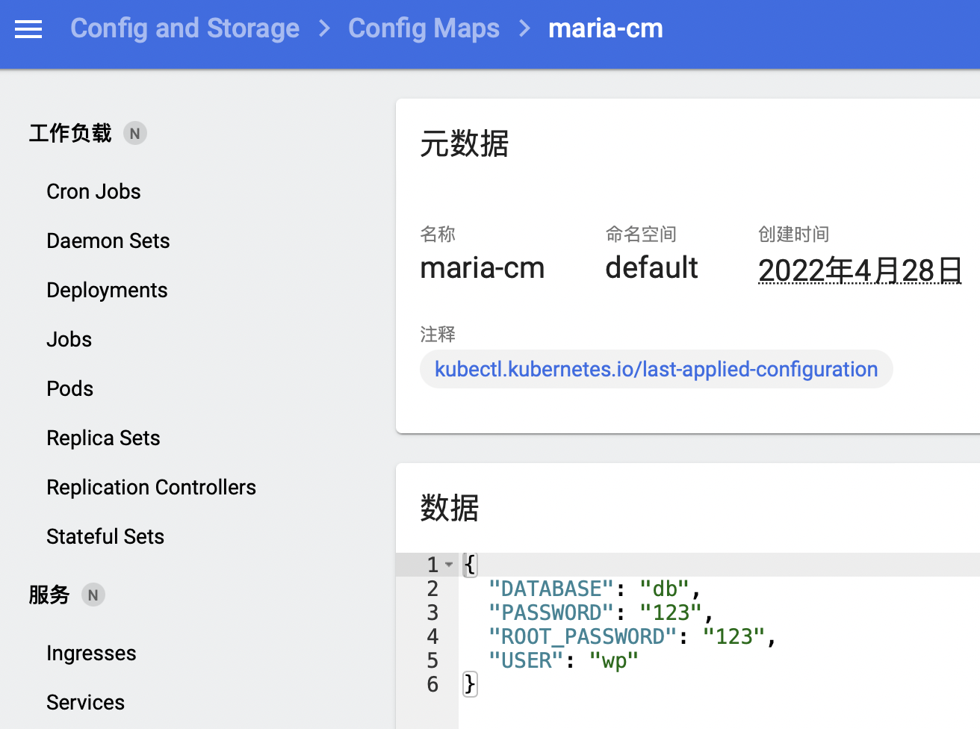980x729 pixels.
Task: View Pods in sidebar
Action: [69, 389]
